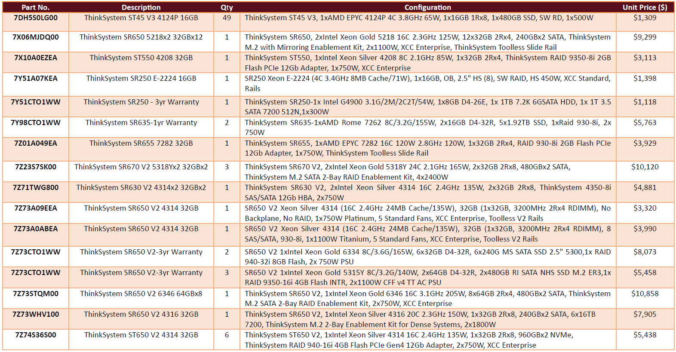
Task: Select the configuration text of part 7Z73A0ABEA
Action: pyautogui.click(x=428, y=234)
